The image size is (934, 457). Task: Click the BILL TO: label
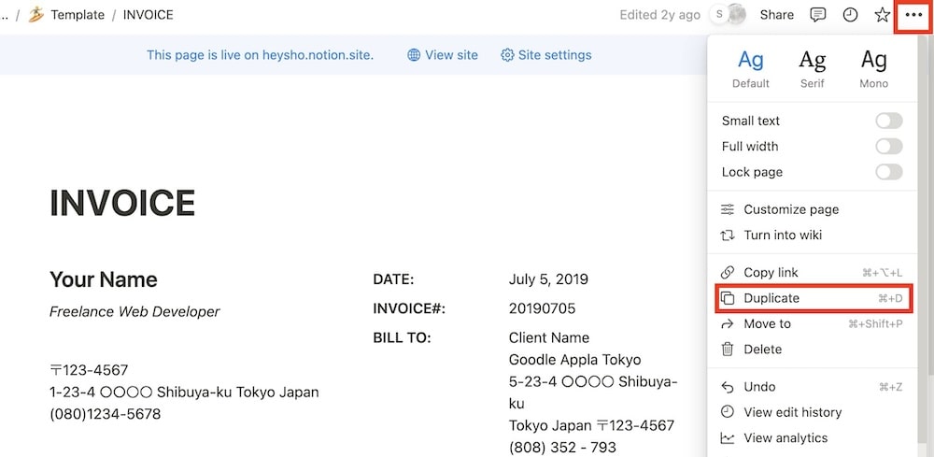402,337
